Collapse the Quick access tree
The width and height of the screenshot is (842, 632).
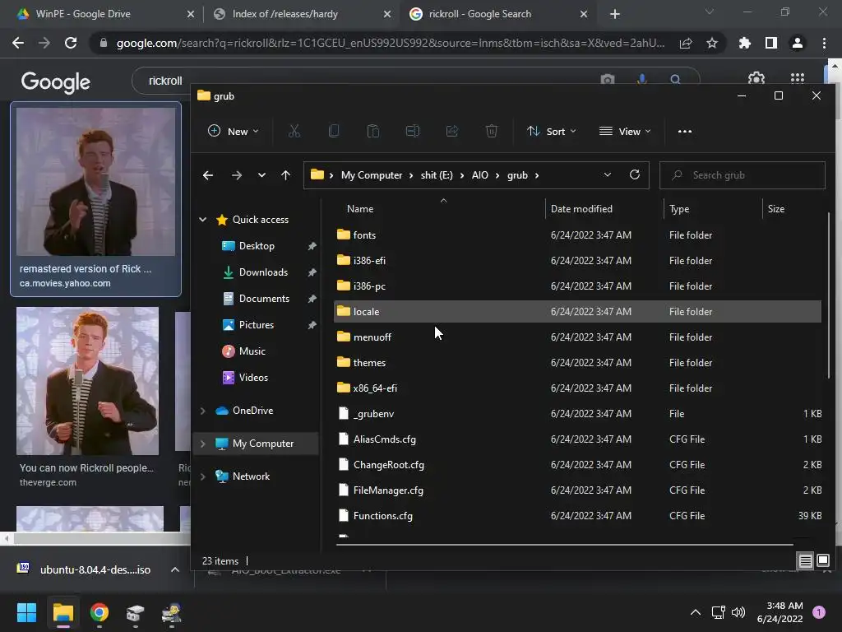(203, 219)
